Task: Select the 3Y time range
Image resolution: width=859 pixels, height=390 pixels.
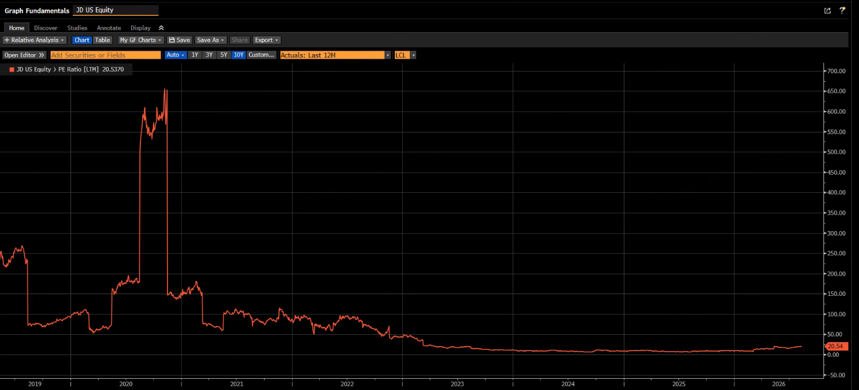Action: pos(209,55)
